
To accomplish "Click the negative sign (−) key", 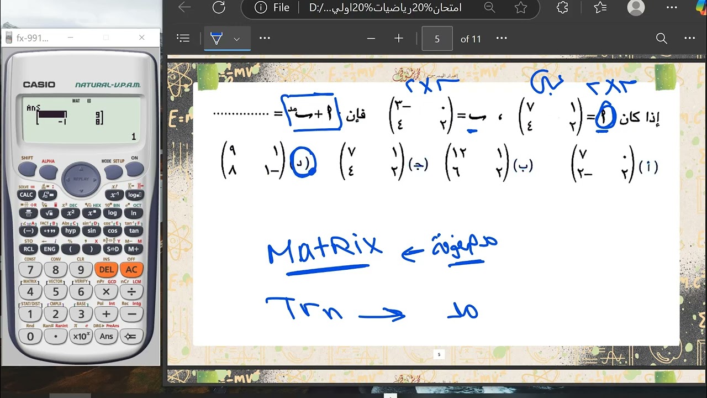I will click(x=28, y=231).
